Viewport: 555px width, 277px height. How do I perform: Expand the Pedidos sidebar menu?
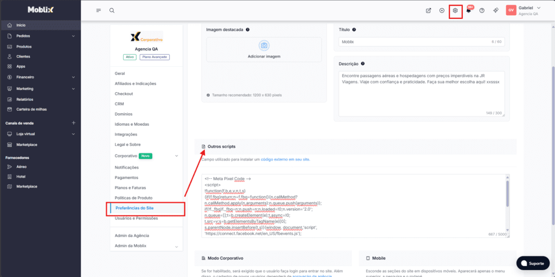73,36
